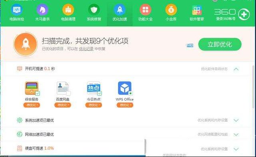Screen dimensions: 256x157
Task: Toggle the 百度网盘 checkbox
Action: coord(68,93)
